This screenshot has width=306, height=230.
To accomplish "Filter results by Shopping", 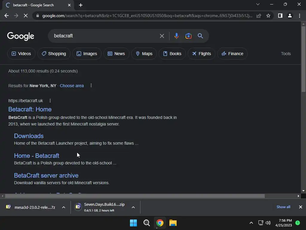I will coord(54,54).
